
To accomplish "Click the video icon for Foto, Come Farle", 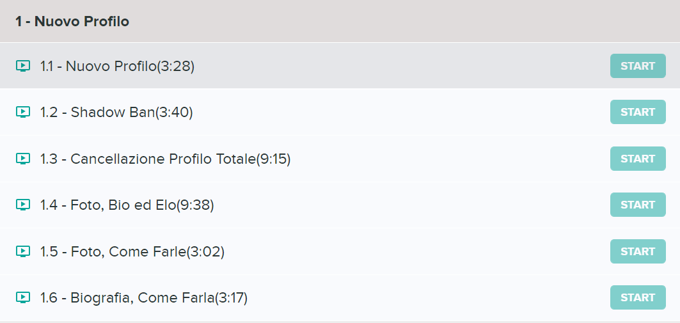I will pos(23,251).
